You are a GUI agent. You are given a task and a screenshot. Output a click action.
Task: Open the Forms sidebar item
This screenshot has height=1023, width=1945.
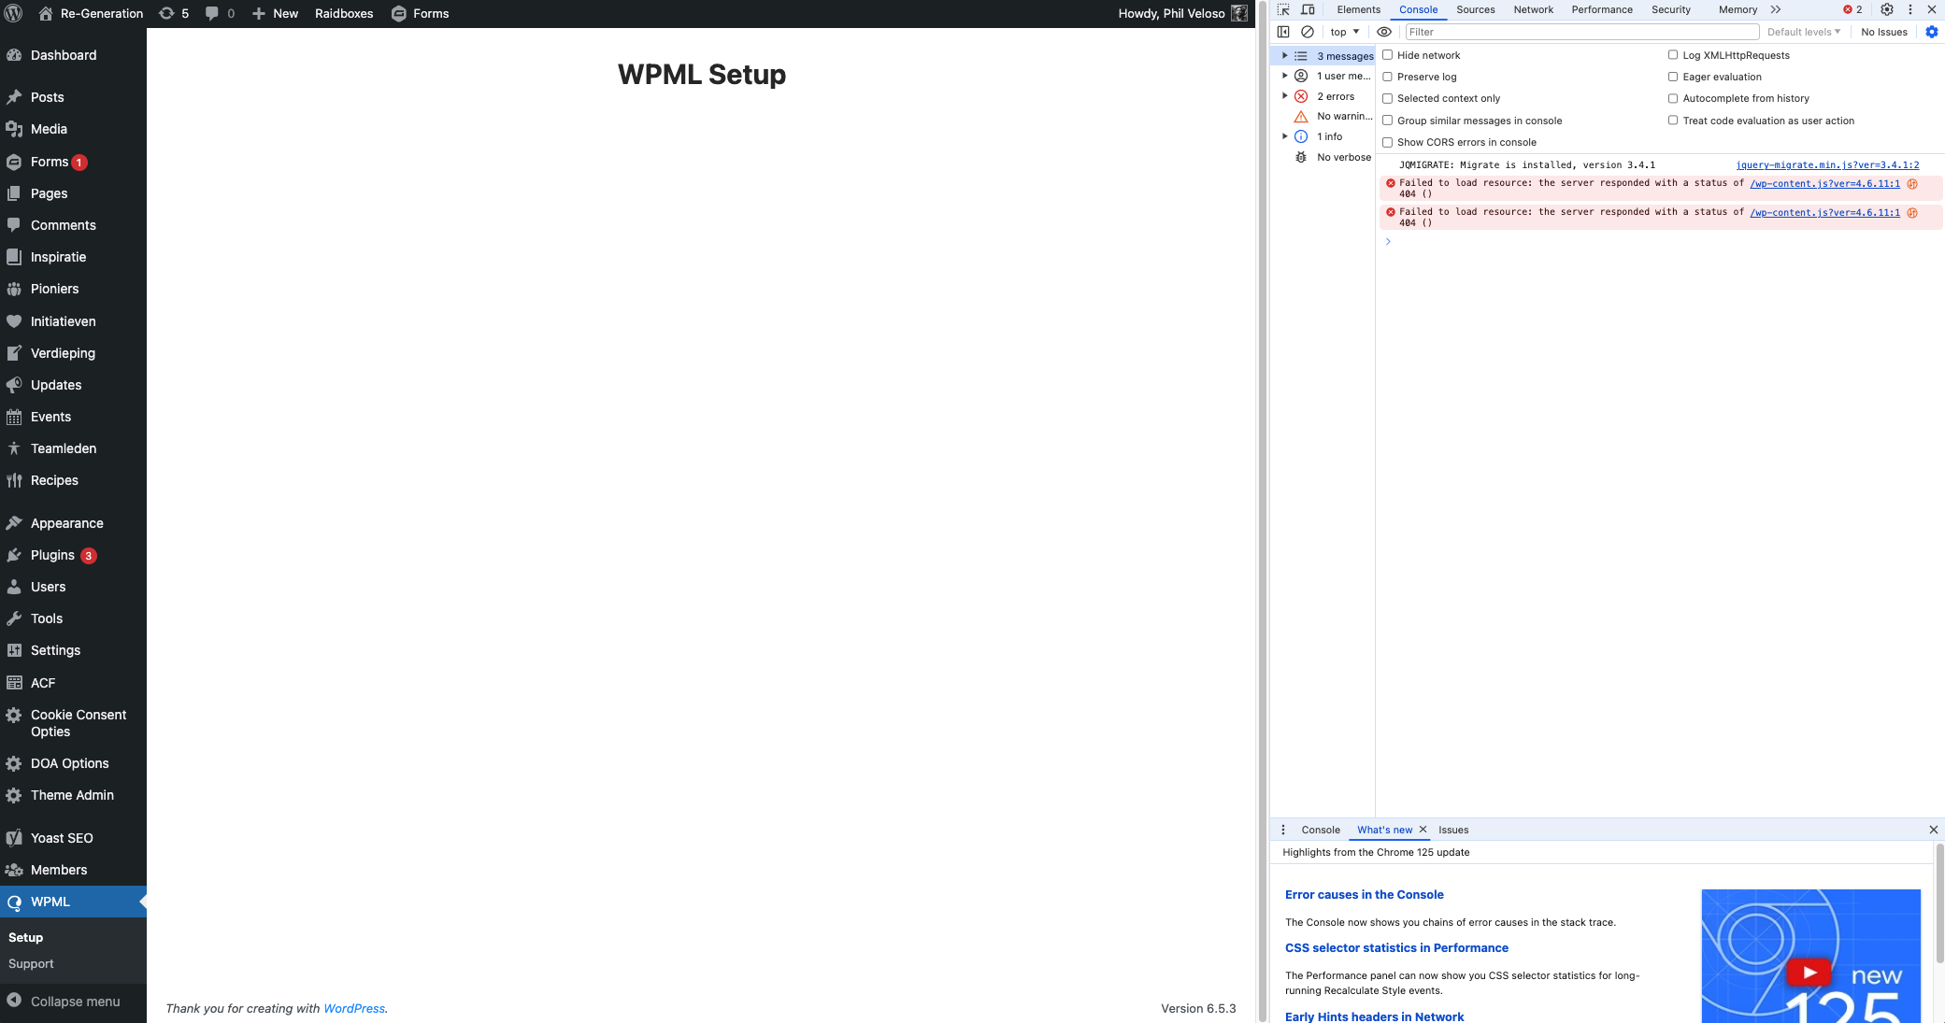click(x=73, y=162)
